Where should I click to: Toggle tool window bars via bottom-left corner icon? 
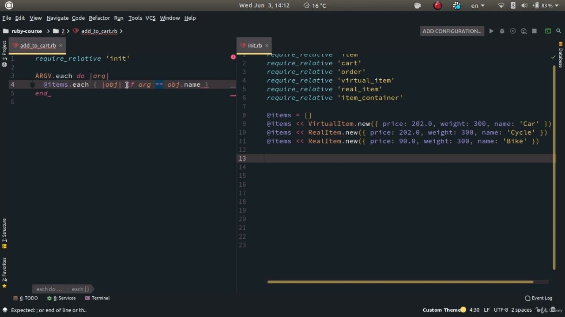tap(4, 310)
